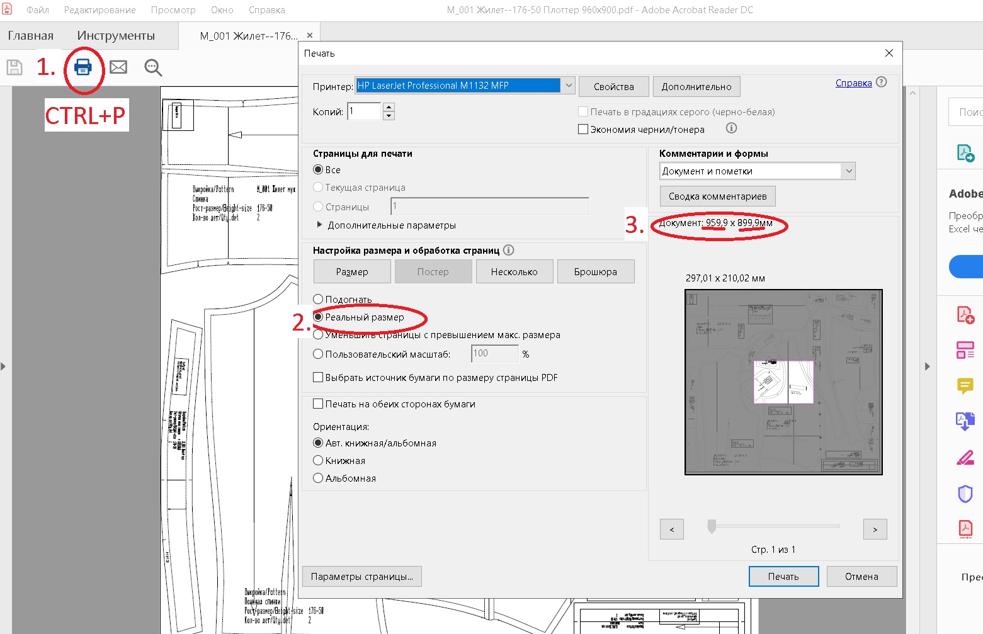Close the print dialog with X
Viewport: 983px width, 634px height.
pos(889,53)
